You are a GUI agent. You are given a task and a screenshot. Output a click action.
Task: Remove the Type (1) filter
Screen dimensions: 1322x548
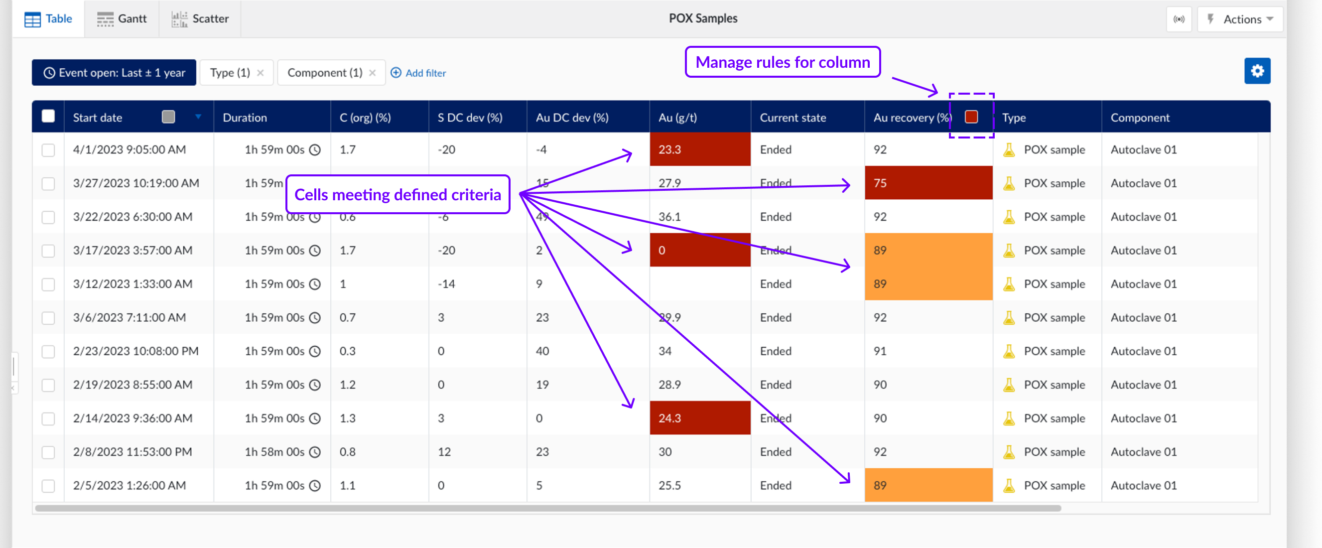pyautogui.click(x=261, y=72)
